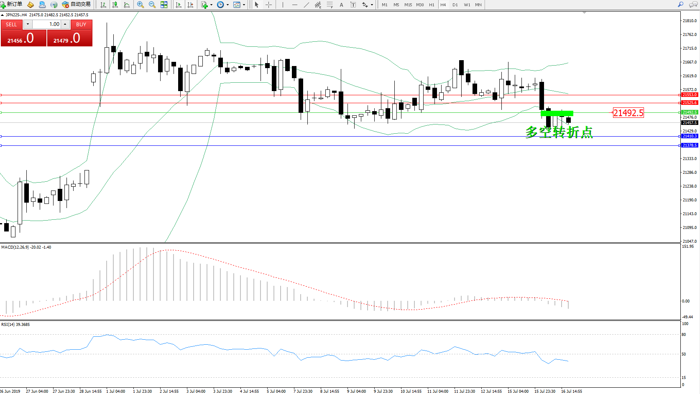Select the trendline drawing tool
700x394 pixels.
pos(307,5)
